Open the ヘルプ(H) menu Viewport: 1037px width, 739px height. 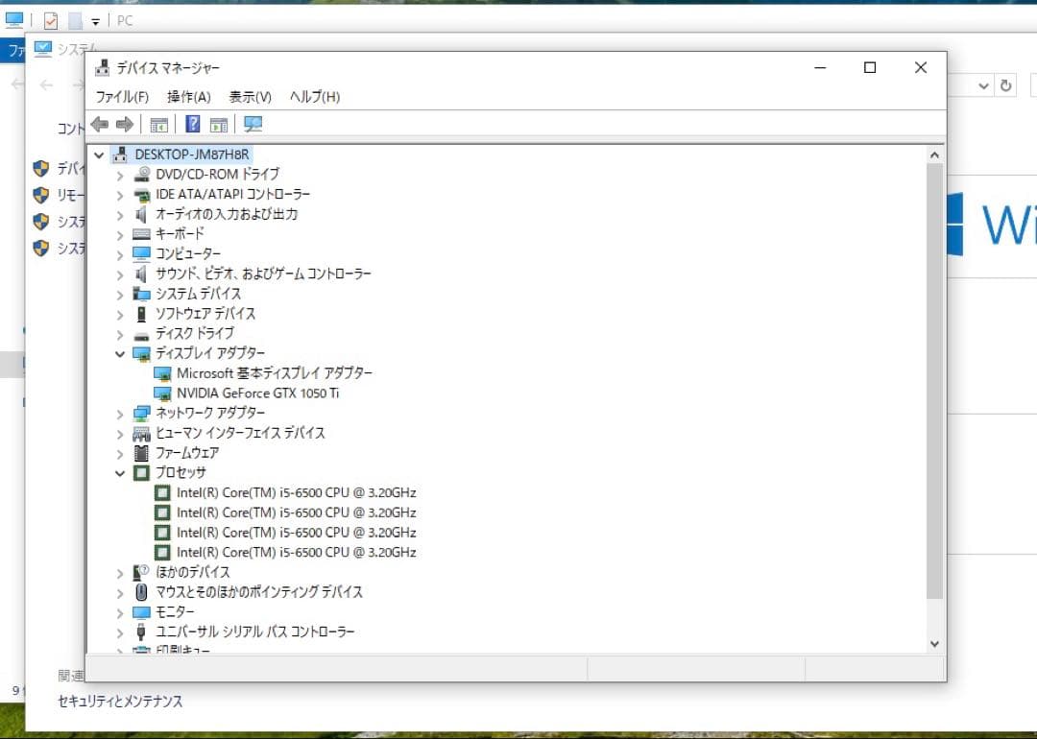tap(315, 97)
